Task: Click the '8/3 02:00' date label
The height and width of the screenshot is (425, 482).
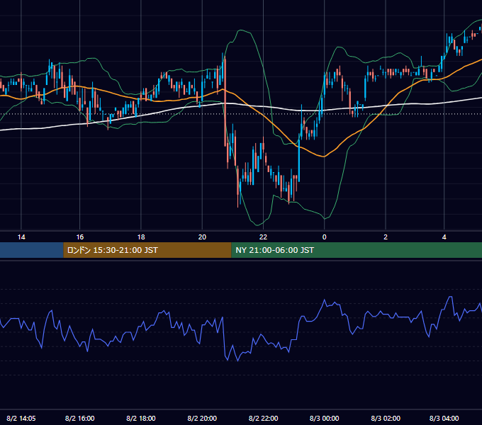Action: coord(386,418)
